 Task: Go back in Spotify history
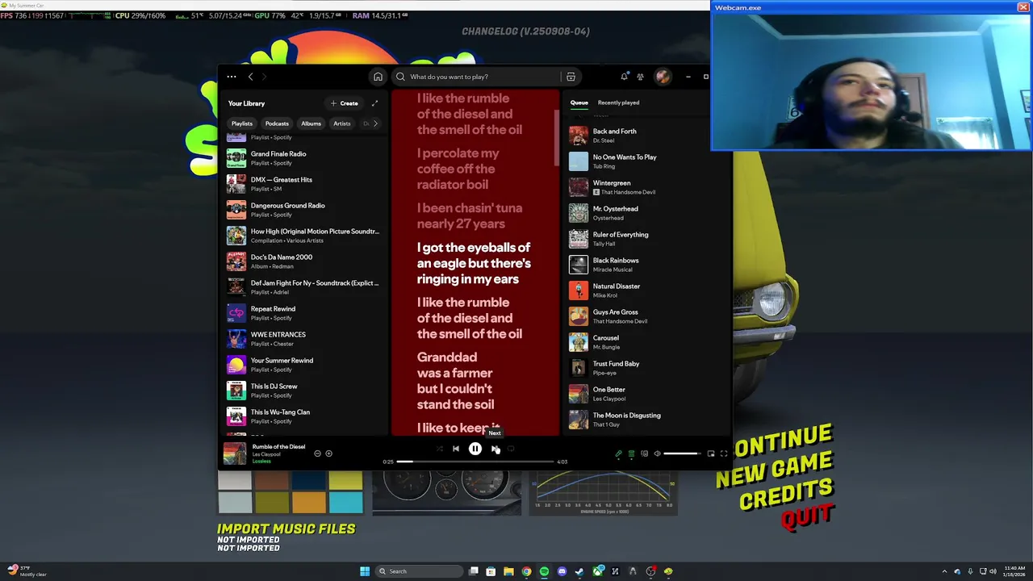click(250, 77)
